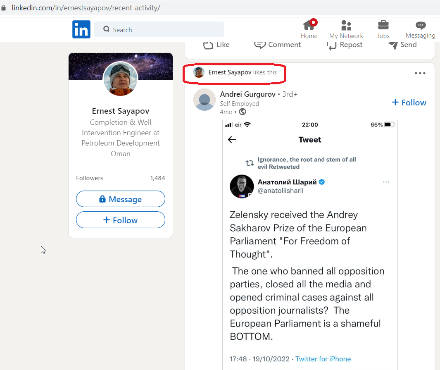
Task: Click small Ernest Sayapov avatar above post
Action: (x=199, y=72)
